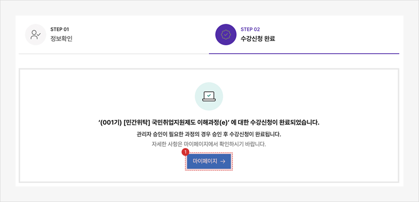Click the red number 1 annotation badge
The image size is (419, 202).
185,153
